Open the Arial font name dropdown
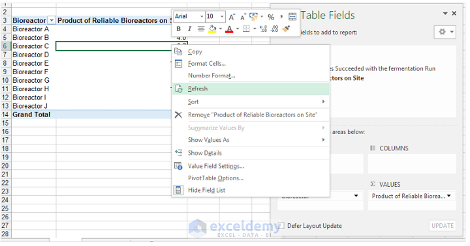The width and height of the screenshot is (470, 246). point(202,16)
